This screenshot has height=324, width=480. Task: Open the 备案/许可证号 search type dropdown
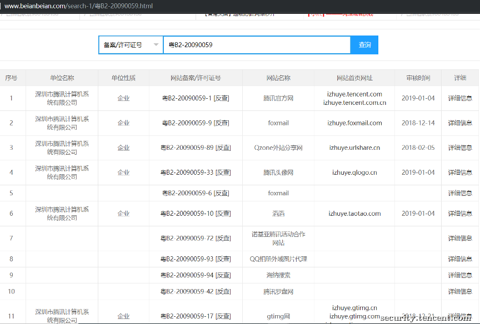point(131,45)
